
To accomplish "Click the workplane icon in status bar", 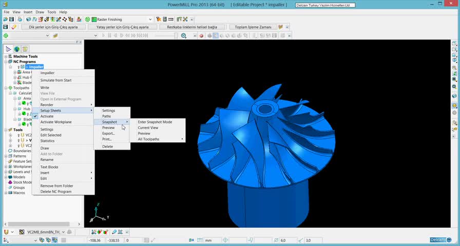I will pyautogui.click(x=6, y=240).
